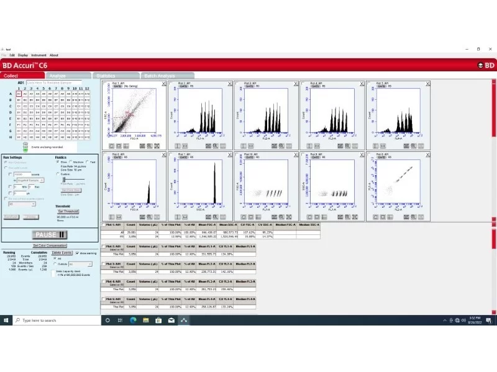
Task: Enable the Min/Sec time limit checkbox
Action: click(x=10, y=187)
